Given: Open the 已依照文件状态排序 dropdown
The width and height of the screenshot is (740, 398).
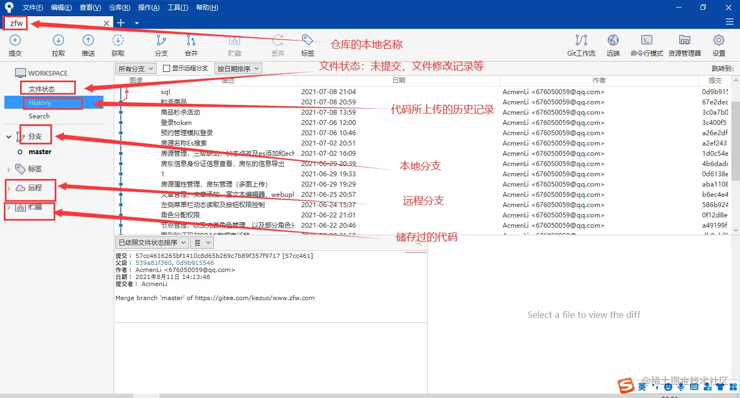Looking at the screenshot, I should tap(152, 243).
